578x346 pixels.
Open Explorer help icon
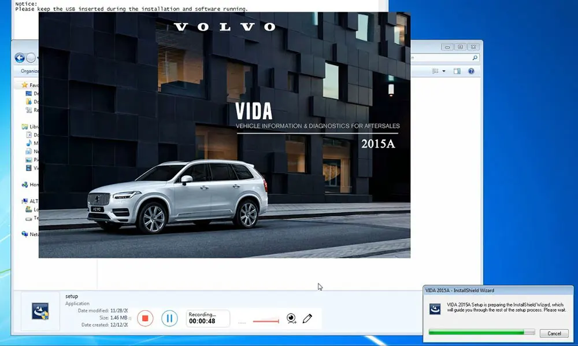point(471,71)
